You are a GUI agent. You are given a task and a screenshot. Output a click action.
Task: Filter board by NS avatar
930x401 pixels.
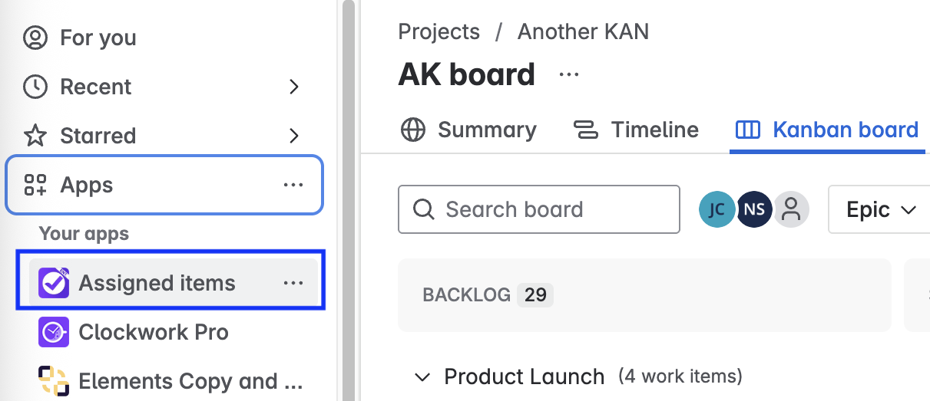point(754,209)
